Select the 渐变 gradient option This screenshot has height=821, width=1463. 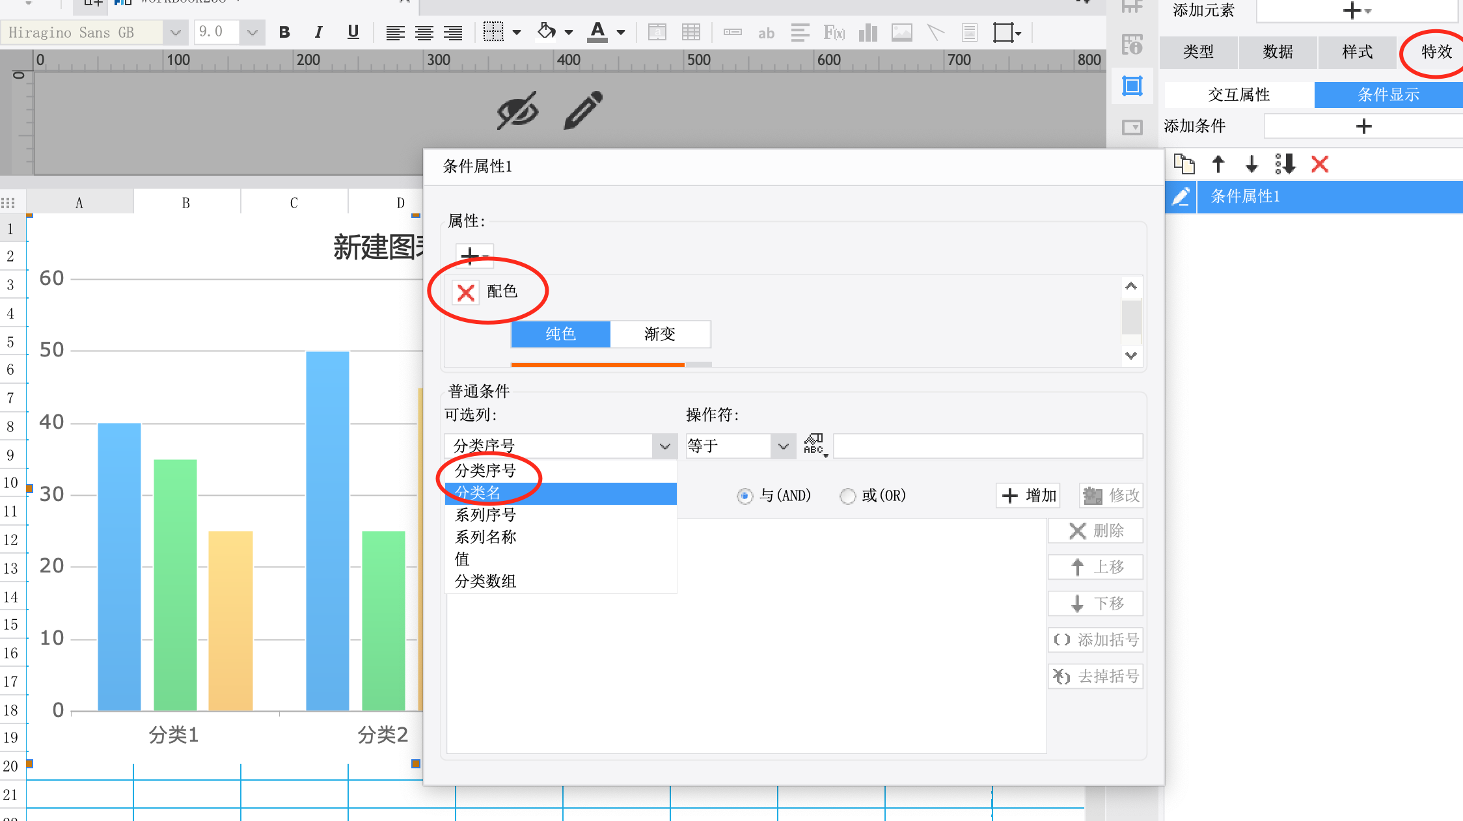[x=660, y=334]
